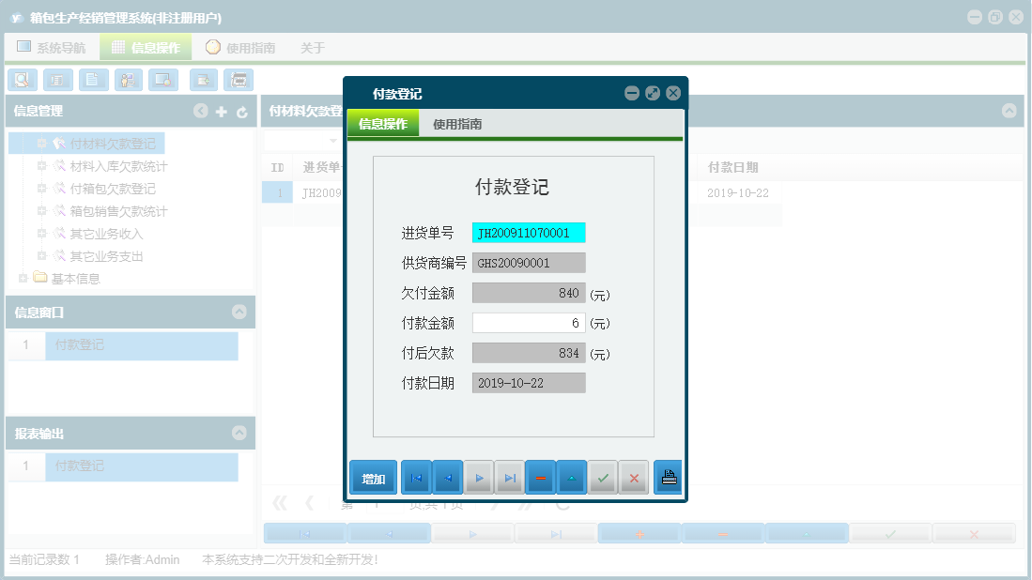Click the previous-record arrow in the payment dialog
The image size is (1032, 580).
[448, 477]
